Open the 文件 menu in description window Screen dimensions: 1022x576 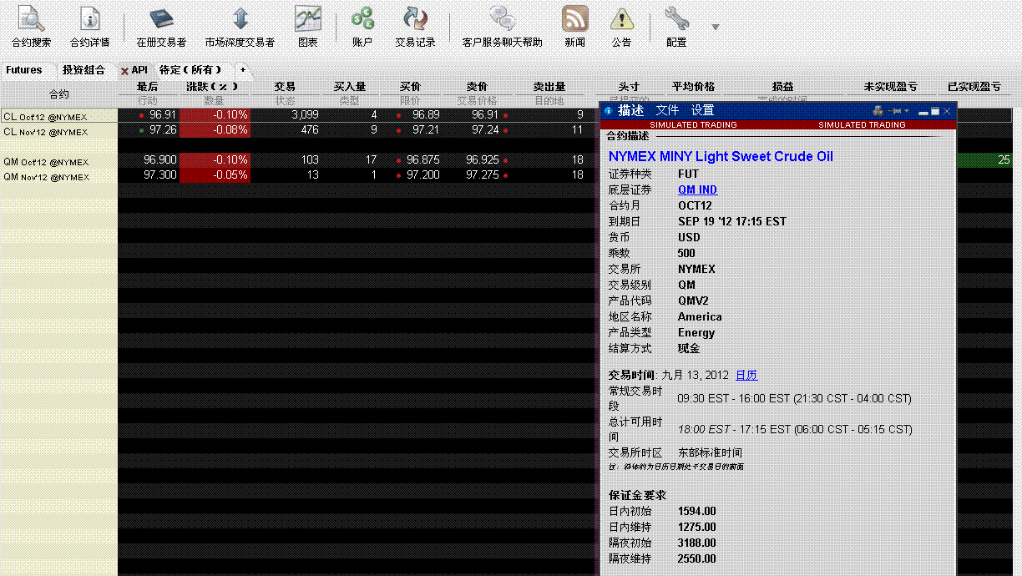[667, 110]
